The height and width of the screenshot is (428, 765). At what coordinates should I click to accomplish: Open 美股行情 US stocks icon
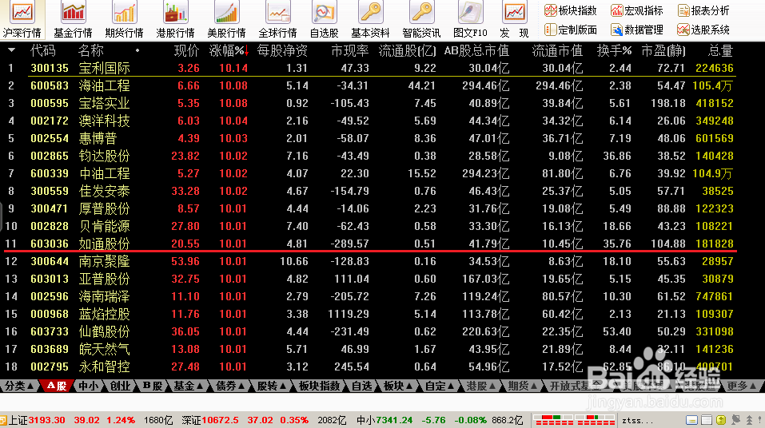coord(227,20)
